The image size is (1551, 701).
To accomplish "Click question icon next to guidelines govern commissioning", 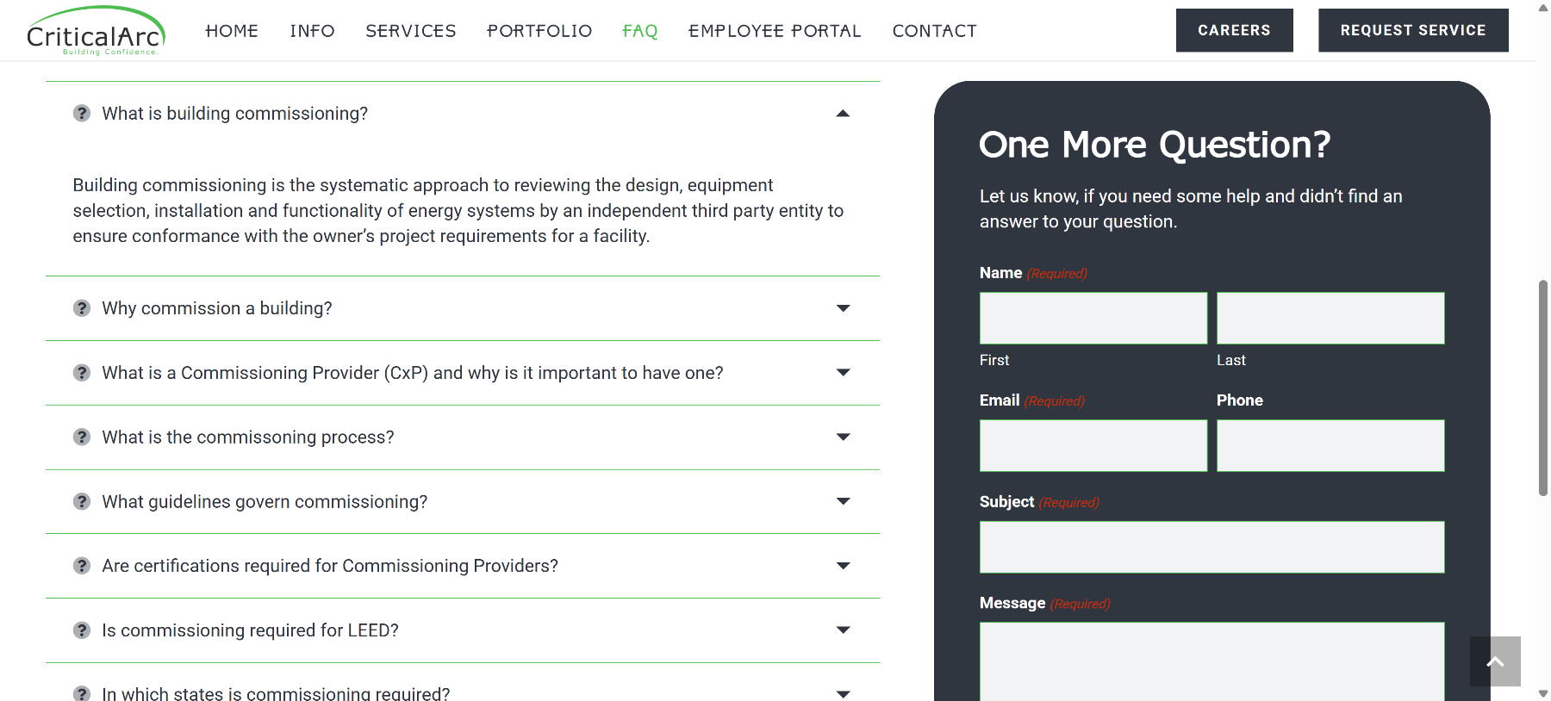I will [82, 502].
